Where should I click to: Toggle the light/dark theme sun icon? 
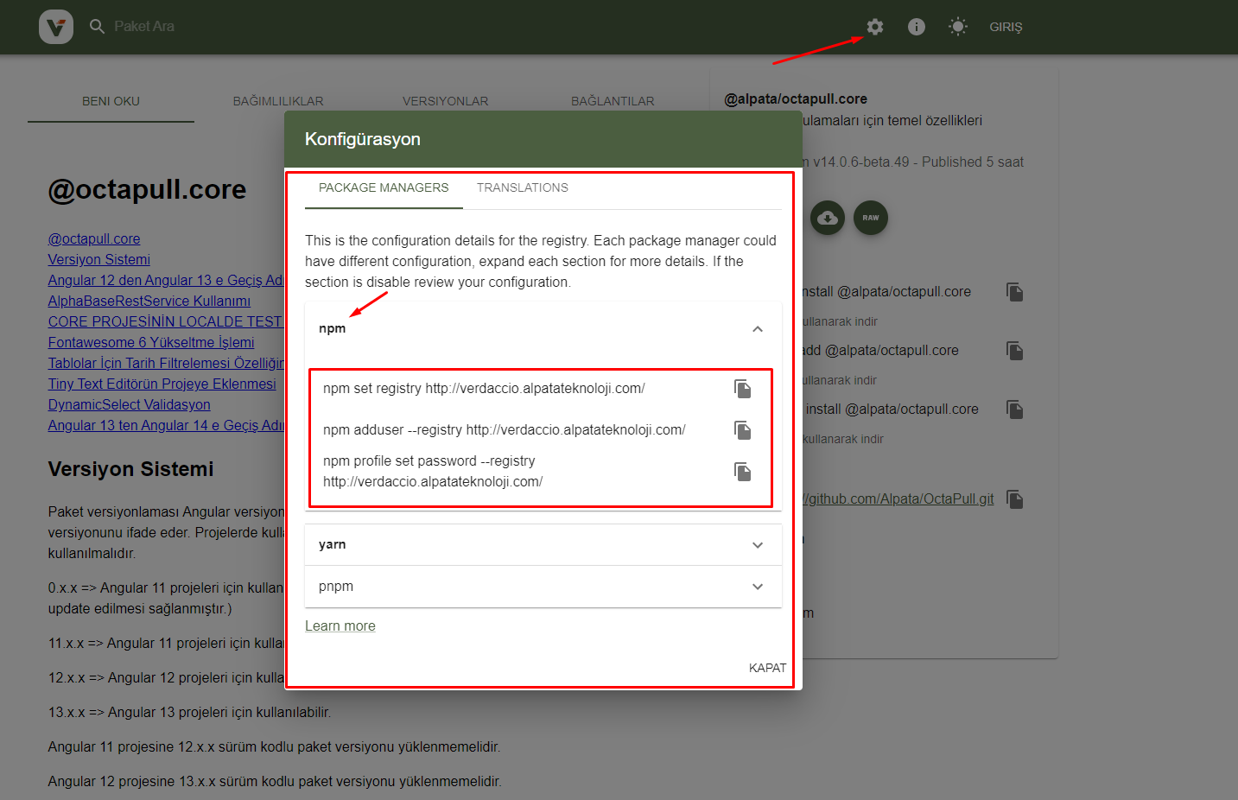click(958, 27)
